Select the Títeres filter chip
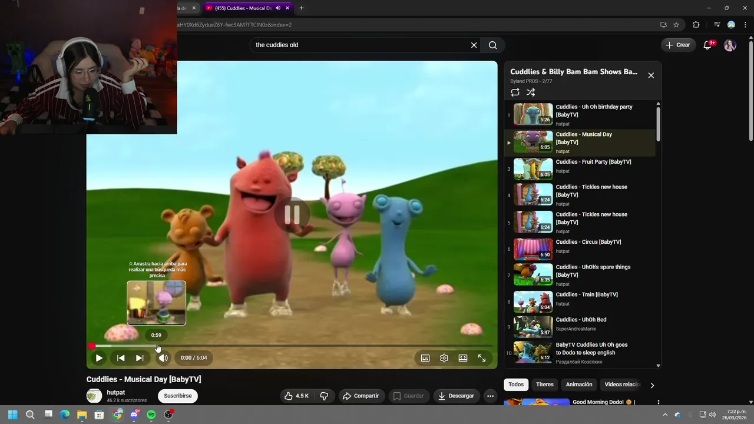 [x=545, y=385]
